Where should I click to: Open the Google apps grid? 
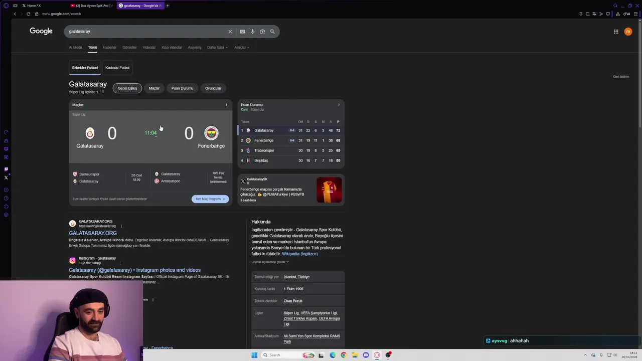coord(616,32)
